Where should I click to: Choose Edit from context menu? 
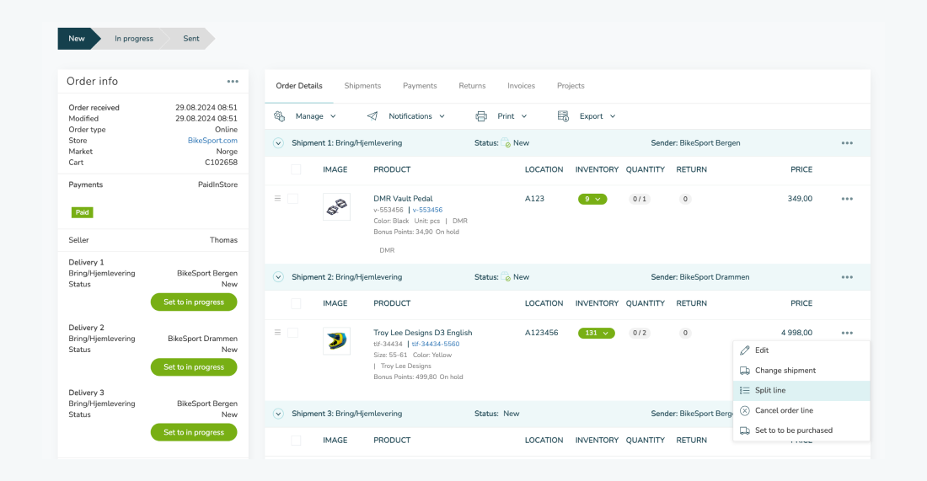click(x=801, y=350)
